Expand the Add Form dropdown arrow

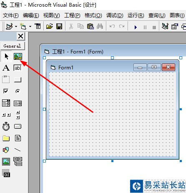30,26
